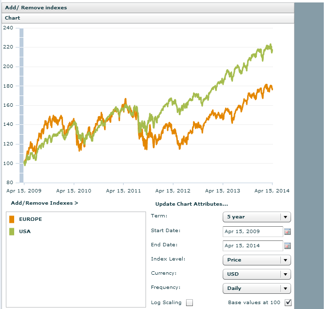The height and width of the screenshot is (309, 336).
Task: Collapse the Chart panel header
Action: coord(148,18)
